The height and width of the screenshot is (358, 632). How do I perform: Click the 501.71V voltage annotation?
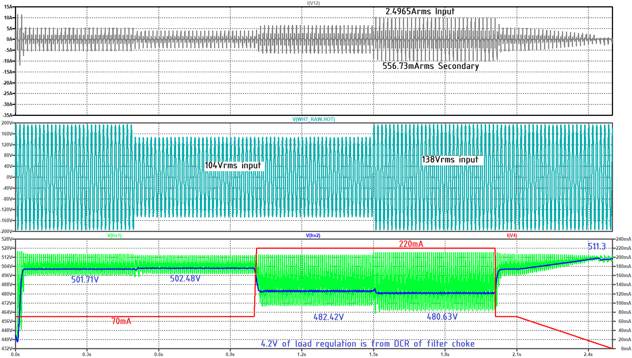pos(85,280)
